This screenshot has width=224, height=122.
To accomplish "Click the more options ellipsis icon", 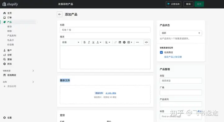I will click(138, 42).
